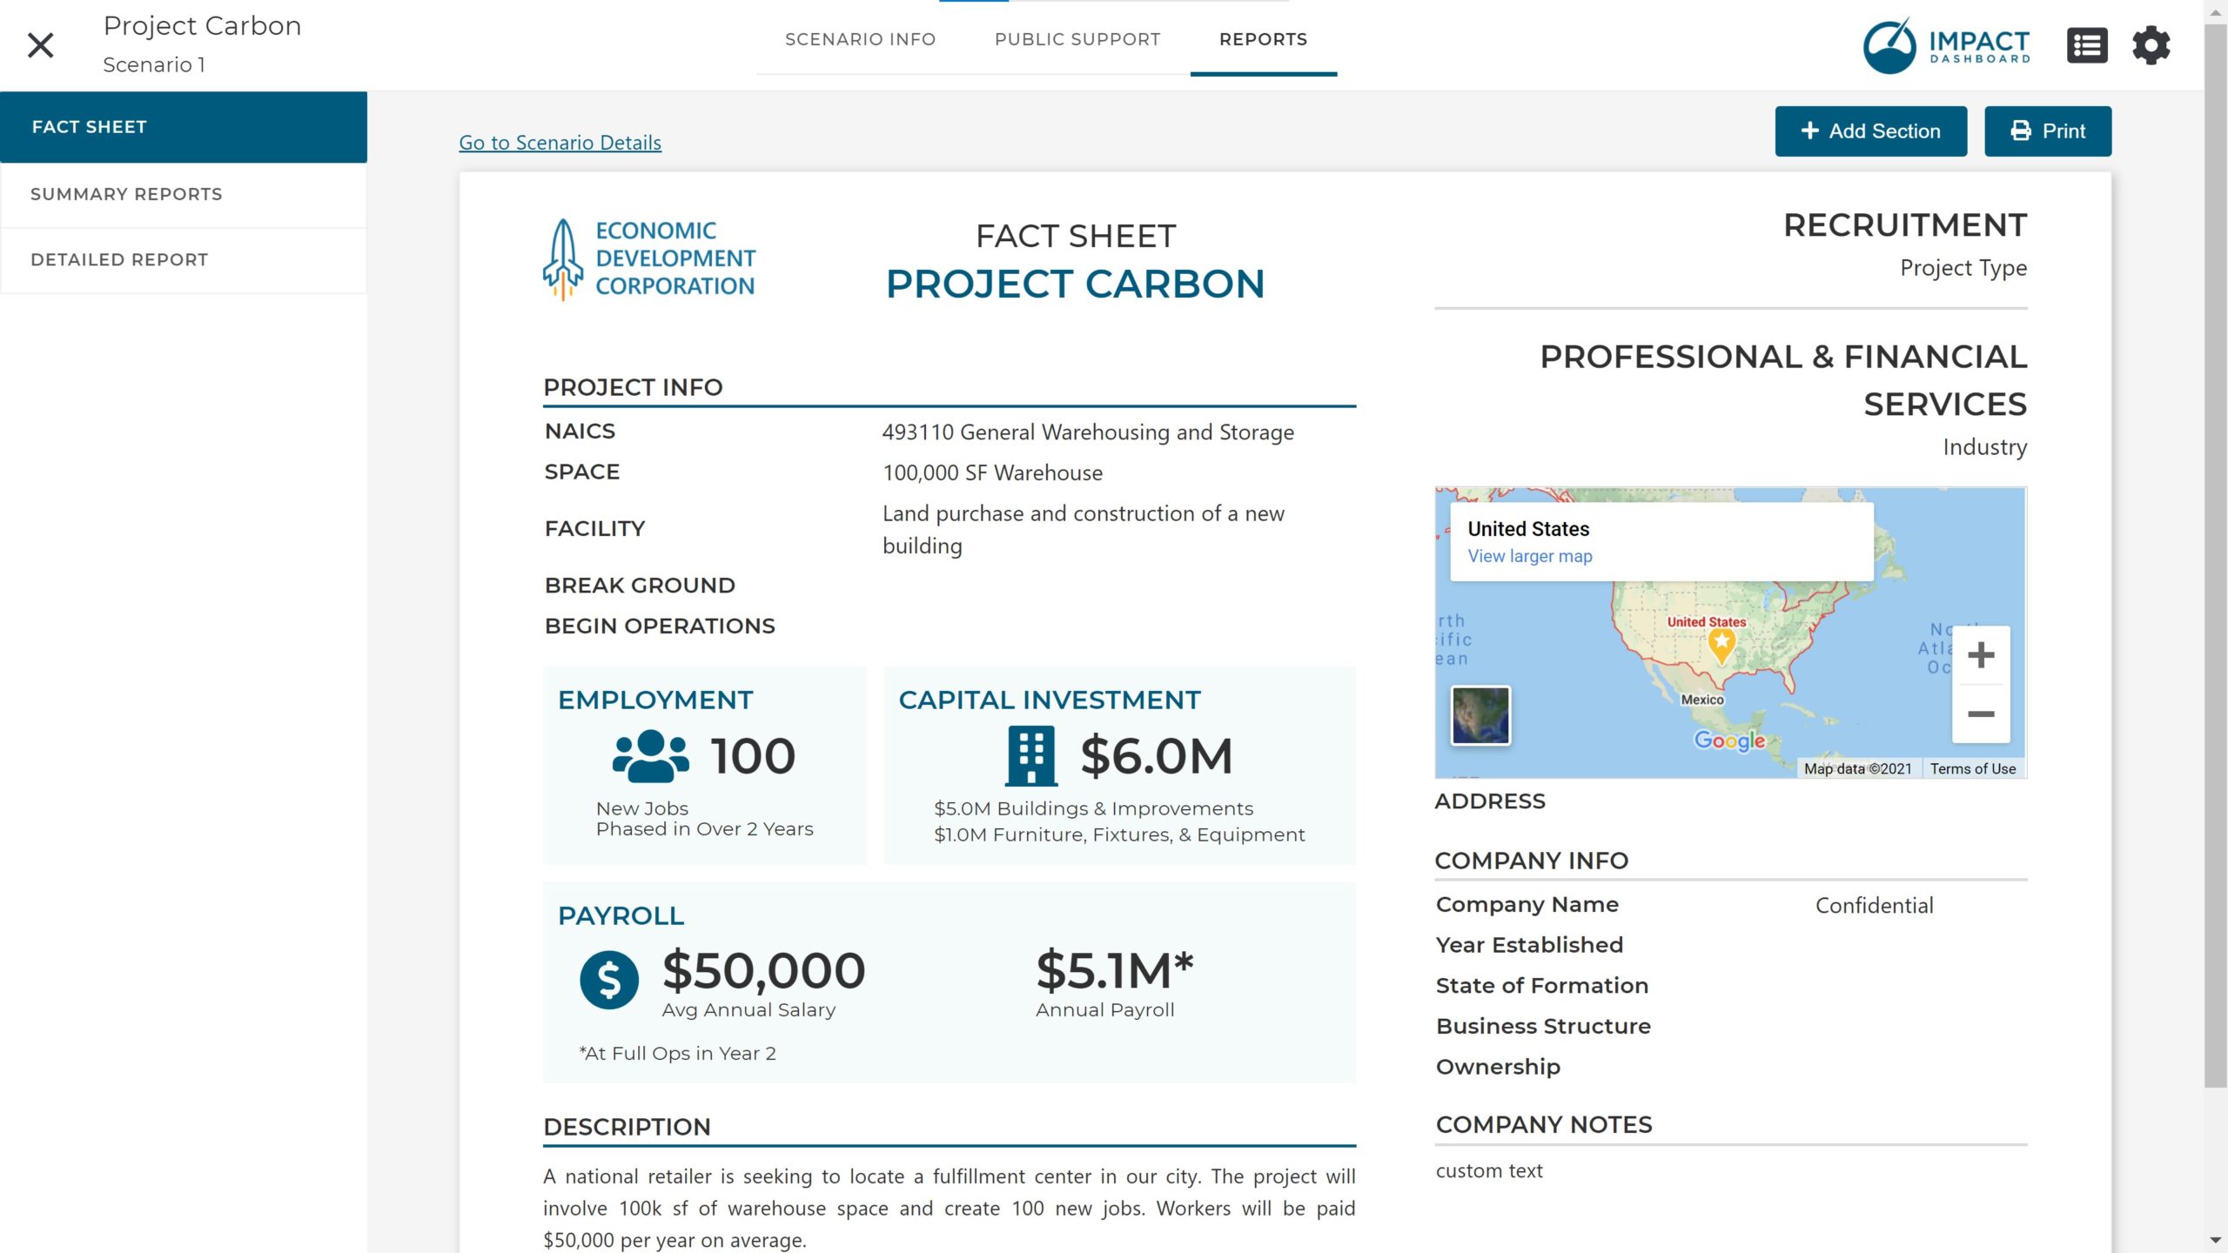Click the employment people icon
Viewport: 2228px width, 1253px height.
click(650, 756)
